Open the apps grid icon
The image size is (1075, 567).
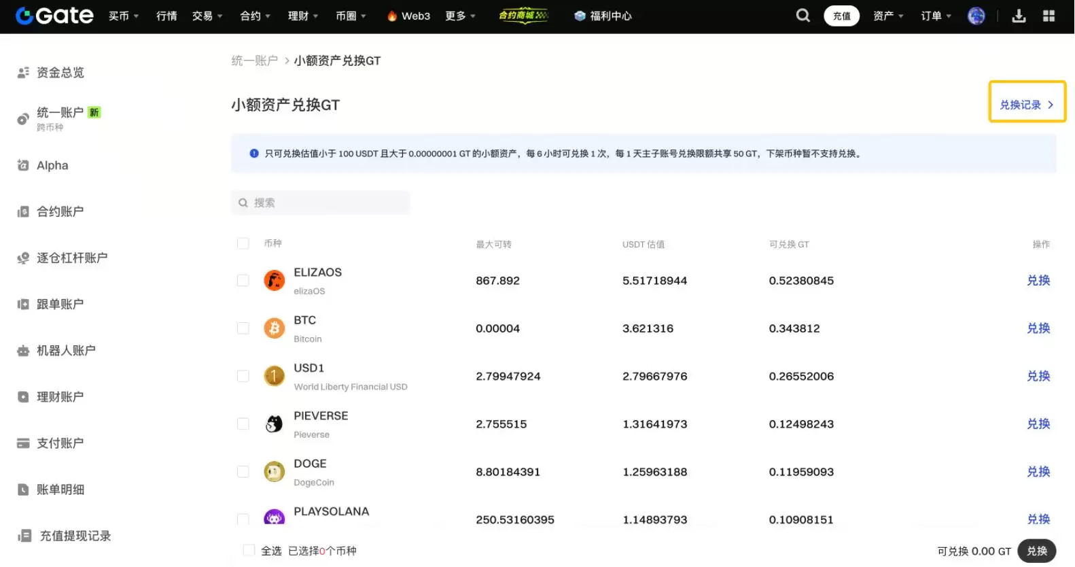[x=1048, y=16]
